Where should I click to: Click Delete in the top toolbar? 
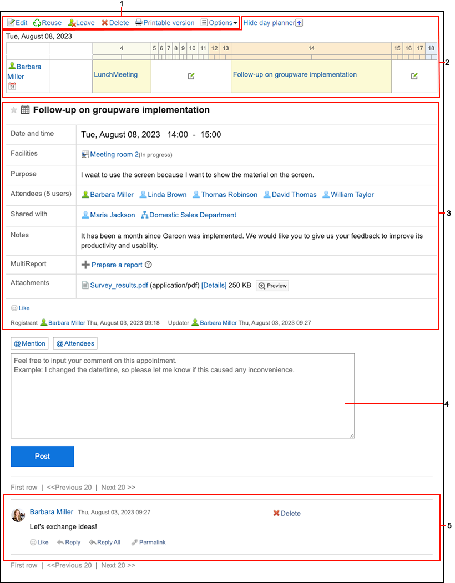click(x=115, y=23)
